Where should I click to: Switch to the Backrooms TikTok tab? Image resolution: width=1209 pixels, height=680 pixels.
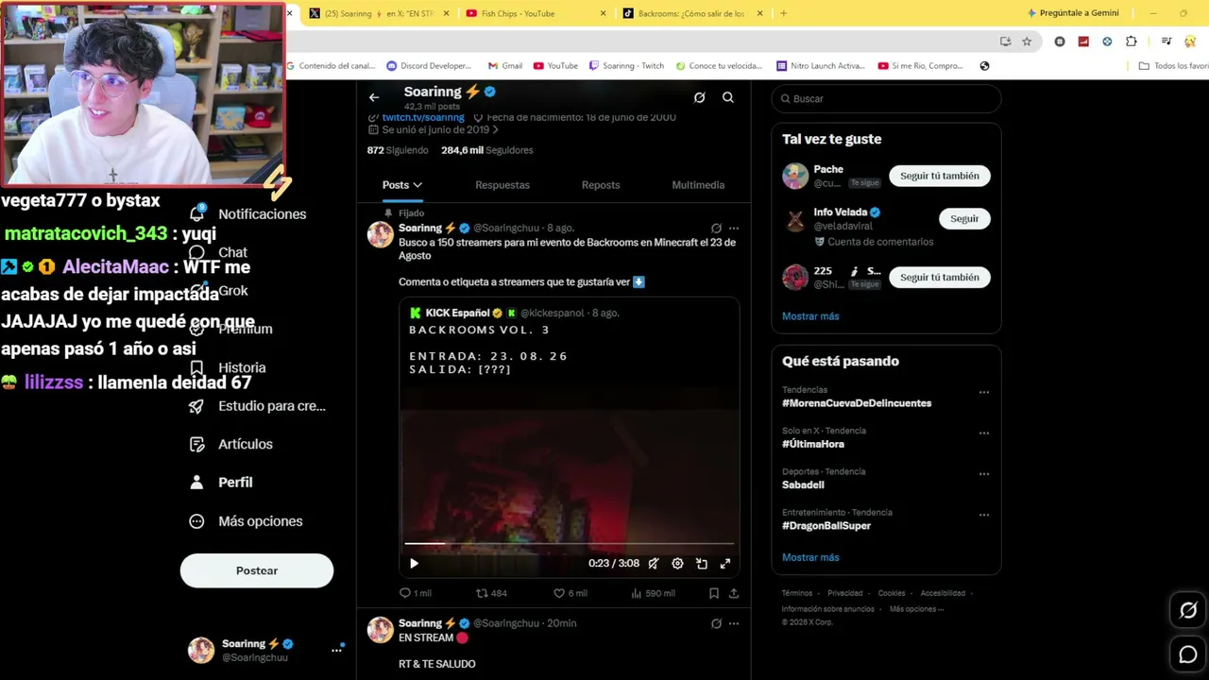(x=692, y=13)
